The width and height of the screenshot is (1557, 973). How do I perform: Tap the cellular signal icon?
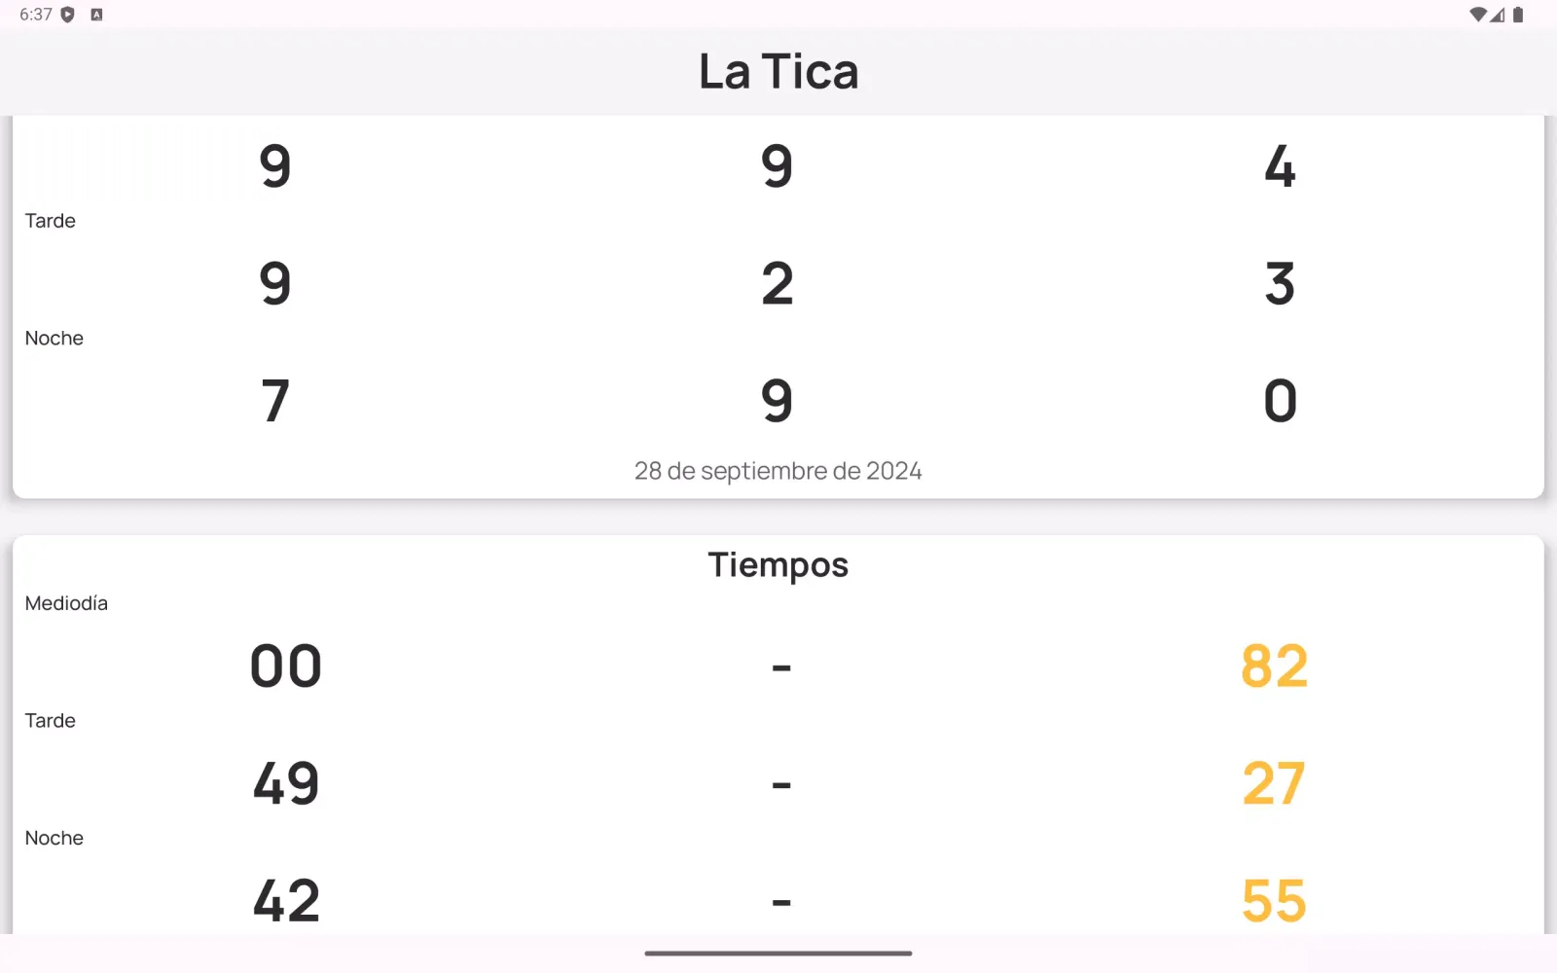point(1498,15)
